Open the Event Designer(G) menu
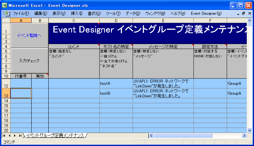Viewport: 254px width, 146px height. [206, 13]
